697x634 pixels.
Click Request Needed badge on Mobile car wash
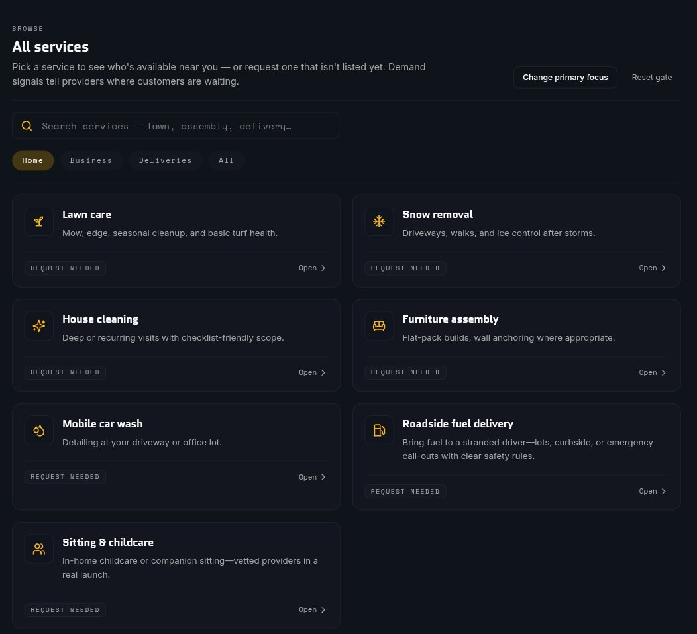65,477
